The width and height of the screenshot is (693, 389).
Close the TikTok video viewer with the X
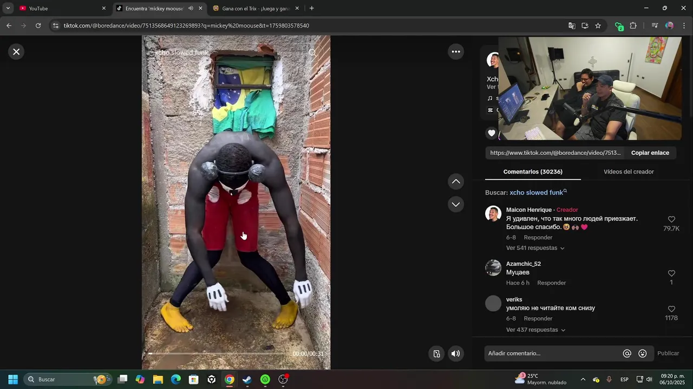(16, 52)
